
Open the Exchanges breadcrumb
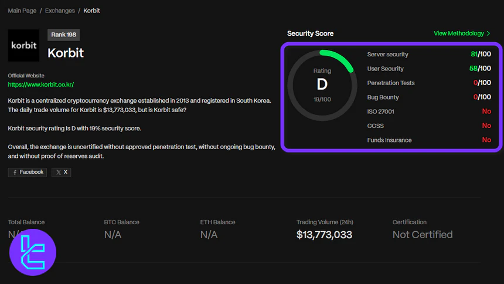coord(60,11)
